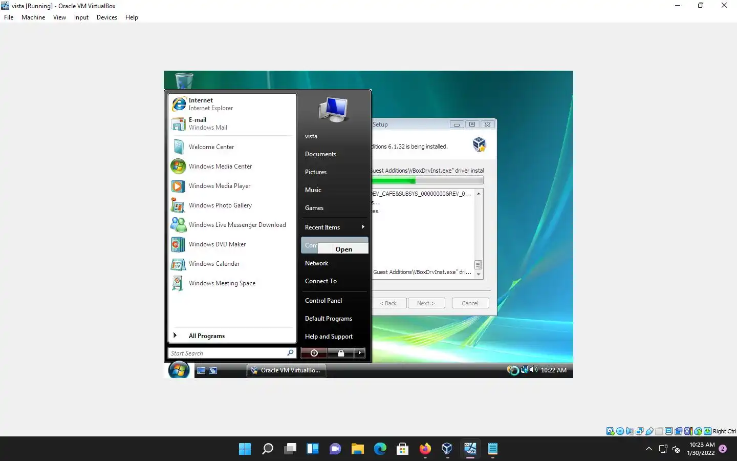Image resolution: width=737 pixels, height=461 pixels.
Task: Open the Machine menu
Action: pos(33,17)
